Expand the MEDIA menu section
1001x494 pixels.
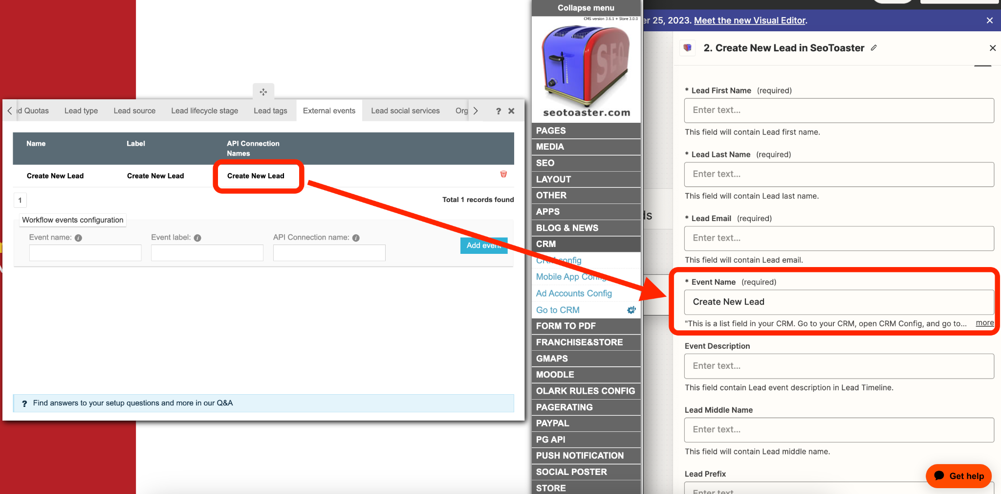[586, 147]
